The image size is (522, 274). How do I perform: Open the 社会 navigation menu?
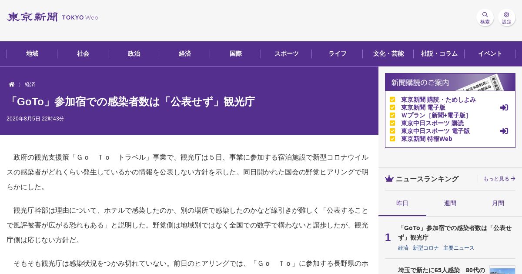83,53
